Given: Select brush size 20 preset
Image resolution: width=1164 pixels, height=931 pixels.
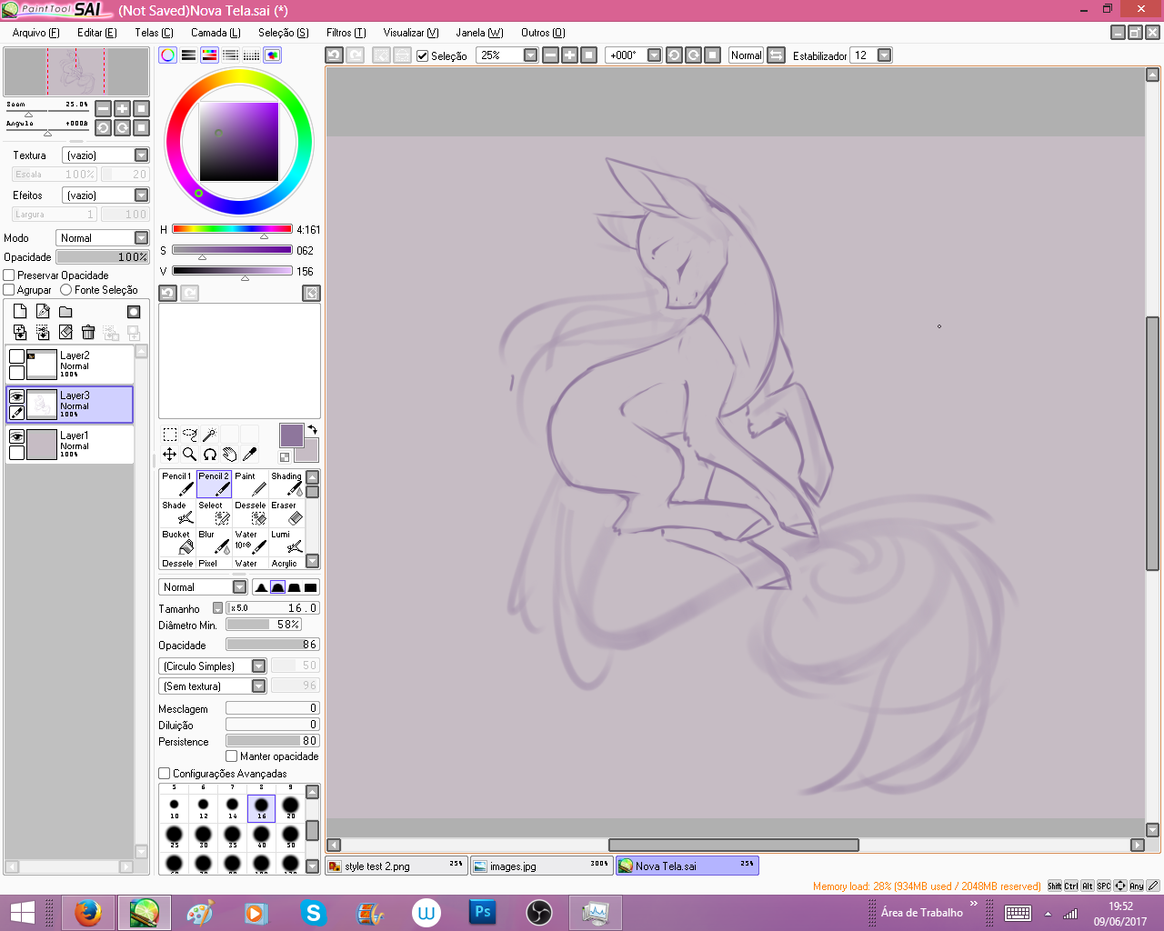Looking at the screenshot, I should (290, 806).
